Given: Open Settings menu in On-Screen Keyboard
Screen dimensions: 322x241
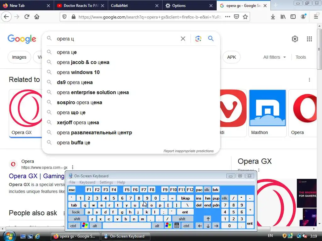Looking at the screenshot, I should coord(106,182).
